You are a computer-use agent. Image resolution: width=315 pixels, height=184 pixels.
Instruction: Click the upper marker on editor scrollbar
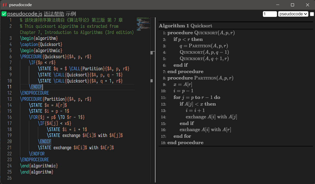click(x=152, y=53)
